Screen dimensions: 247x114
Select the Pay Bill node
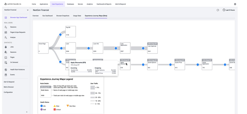pos(71,32)
